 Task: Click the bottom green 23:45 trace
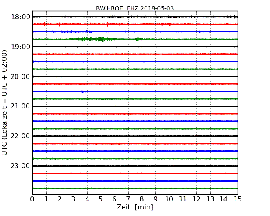click(135, 188)
